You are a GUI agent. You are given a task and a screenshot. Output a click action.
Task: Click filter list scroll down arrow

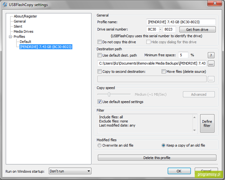[x=195, y=130]
